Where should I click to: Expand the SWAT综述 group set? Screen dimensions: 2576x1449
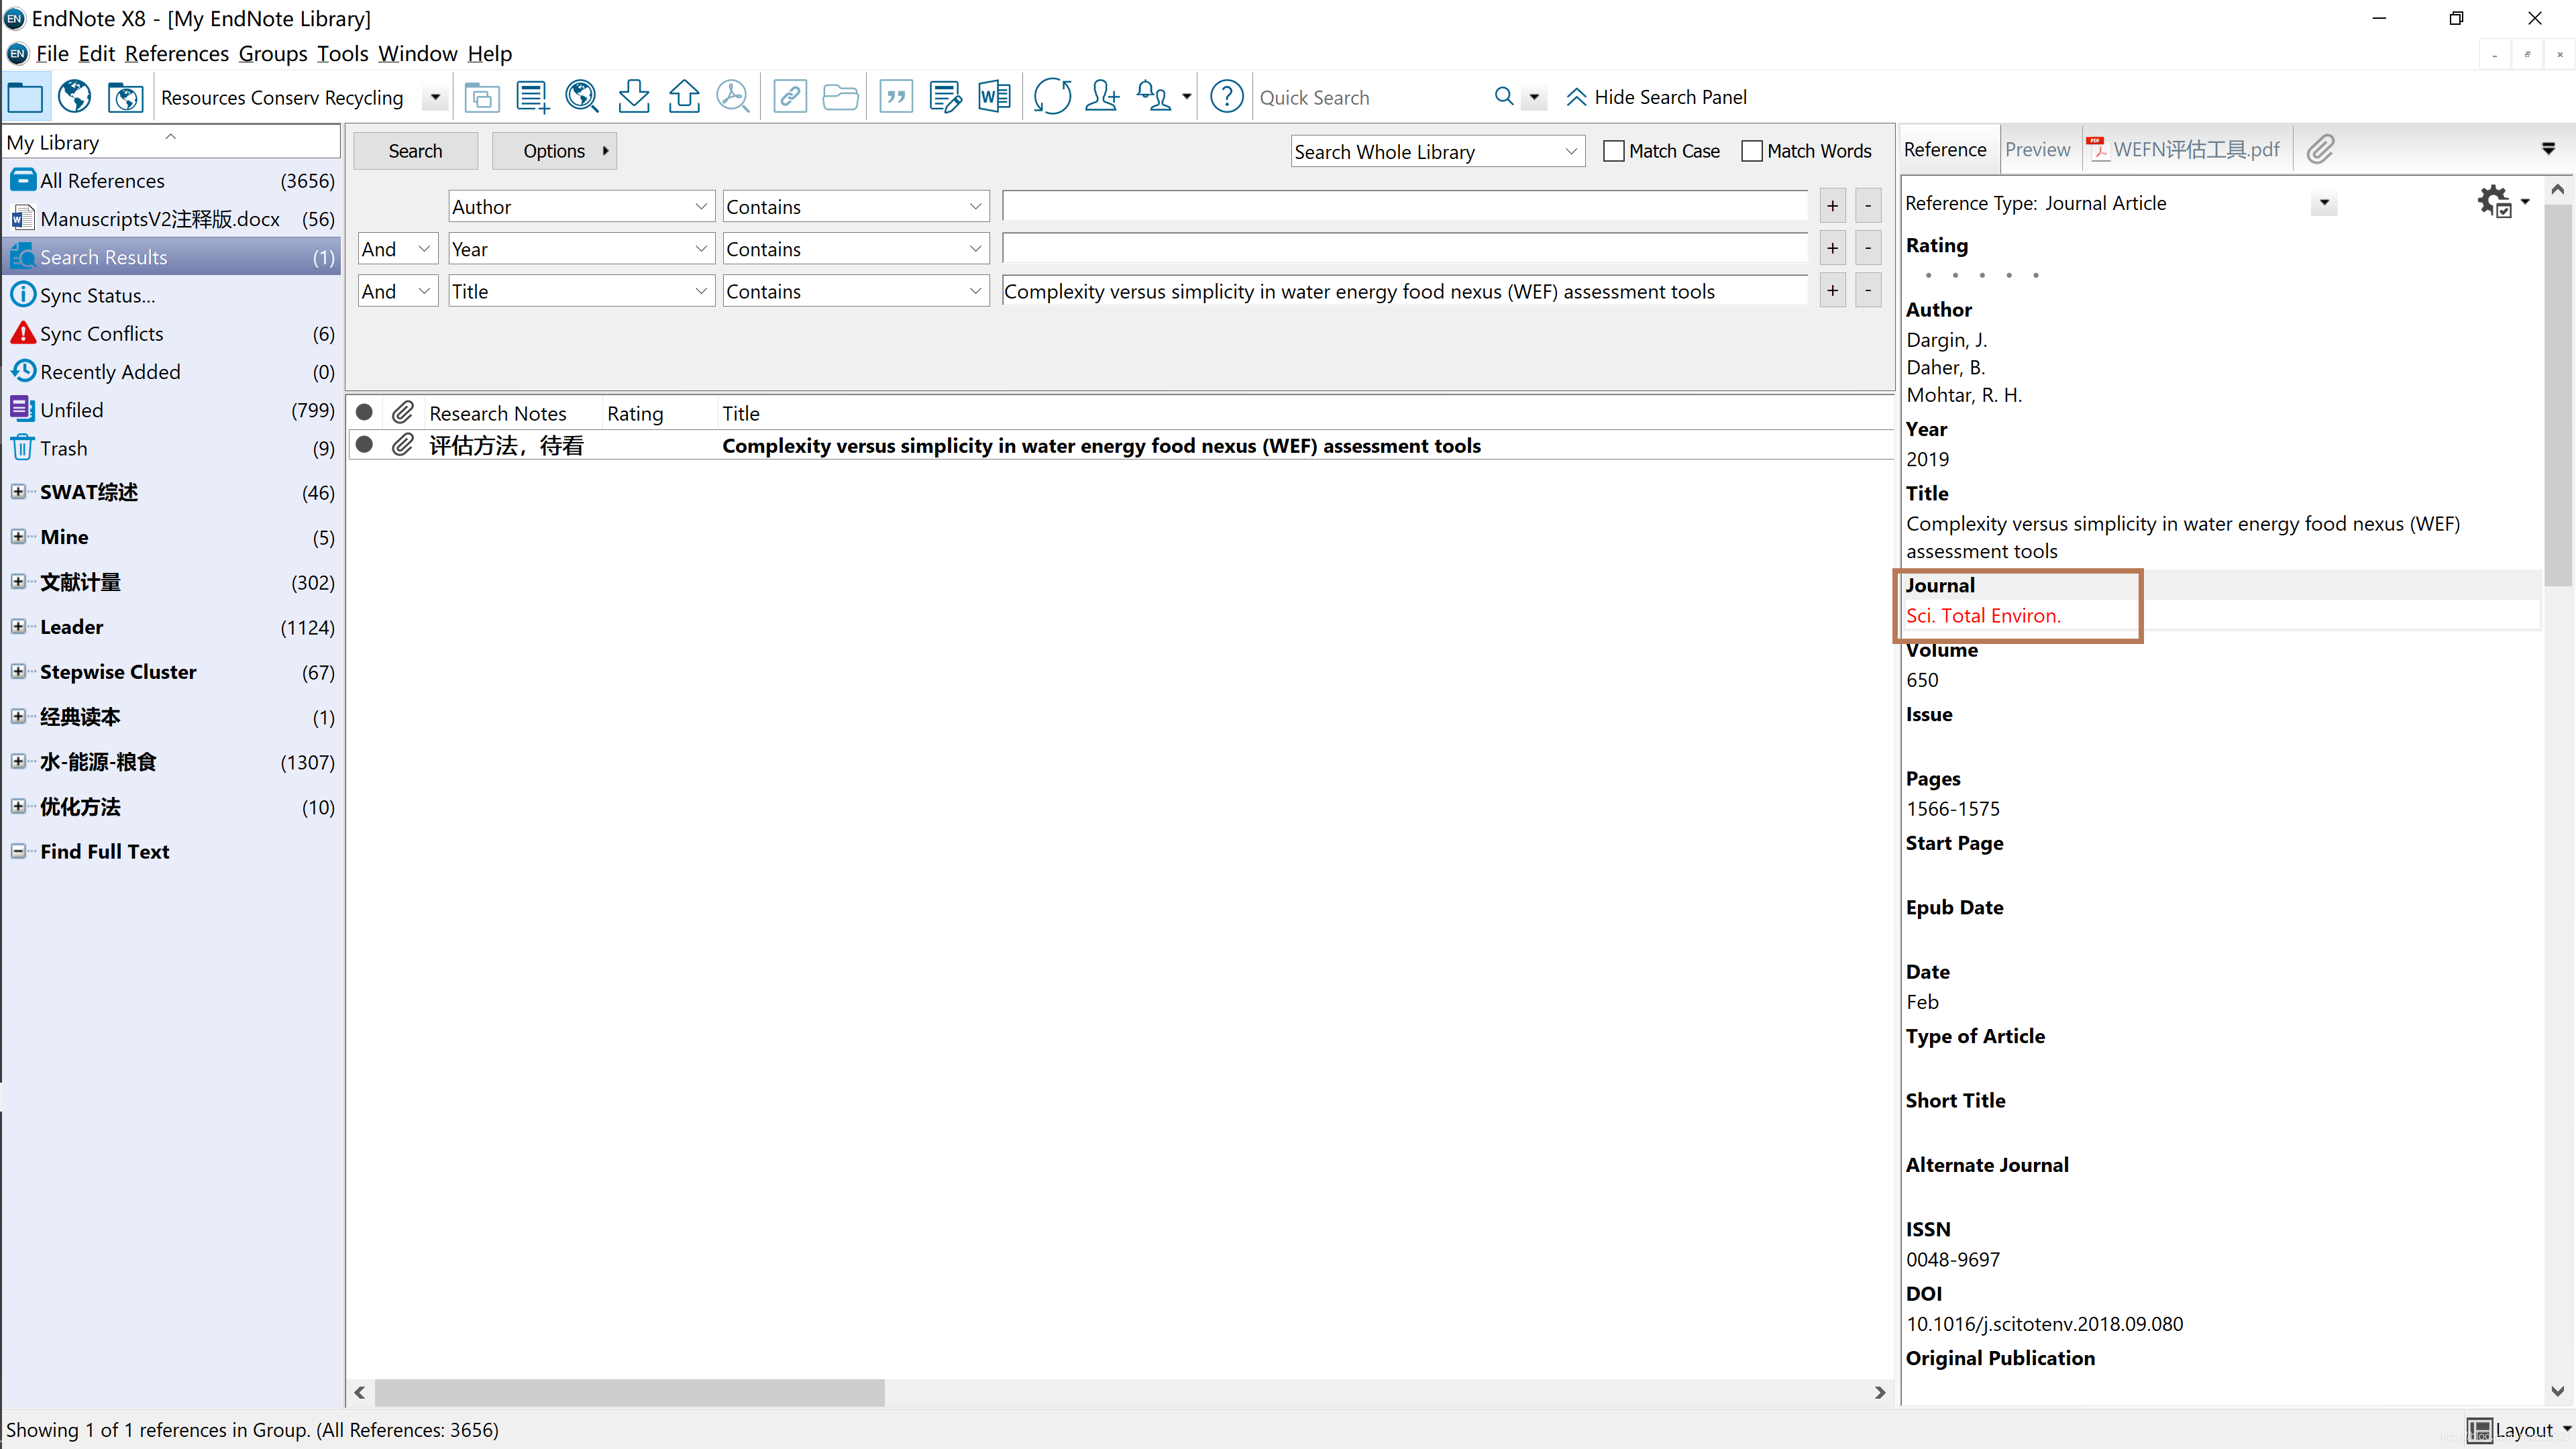pos(18,492)
